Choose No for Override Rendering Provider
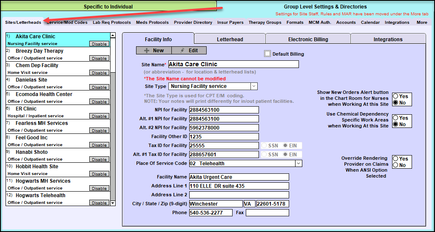The width and height of the screenshot is (435, 232). pos(395,165)
